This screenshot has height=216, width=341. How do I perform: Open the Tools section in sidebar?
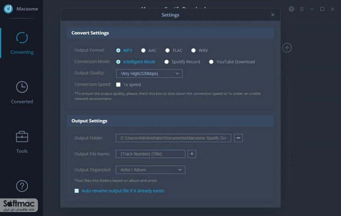[22, 142]
